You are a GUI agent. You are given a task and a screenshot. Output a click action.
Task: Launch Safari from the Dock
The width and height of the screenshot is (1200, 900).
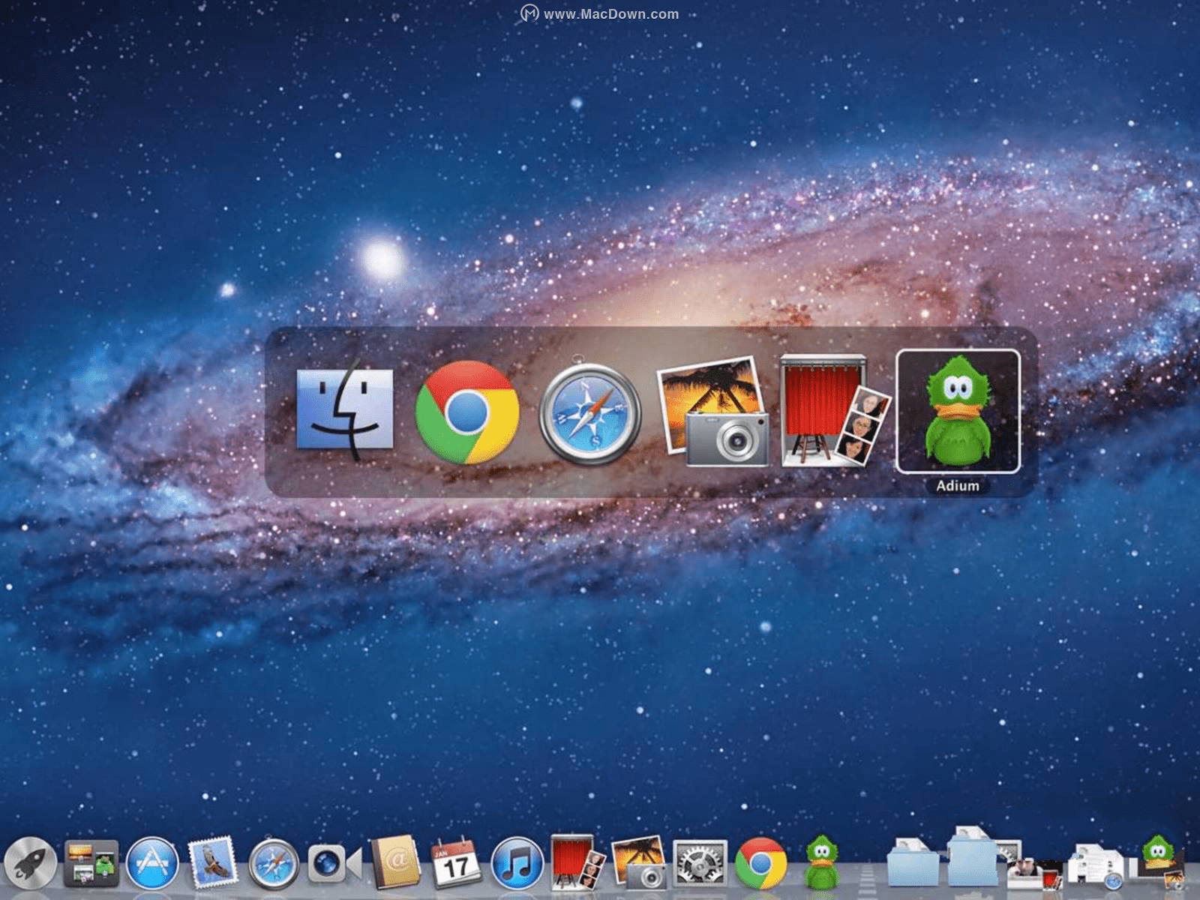(x=274, y=863)
